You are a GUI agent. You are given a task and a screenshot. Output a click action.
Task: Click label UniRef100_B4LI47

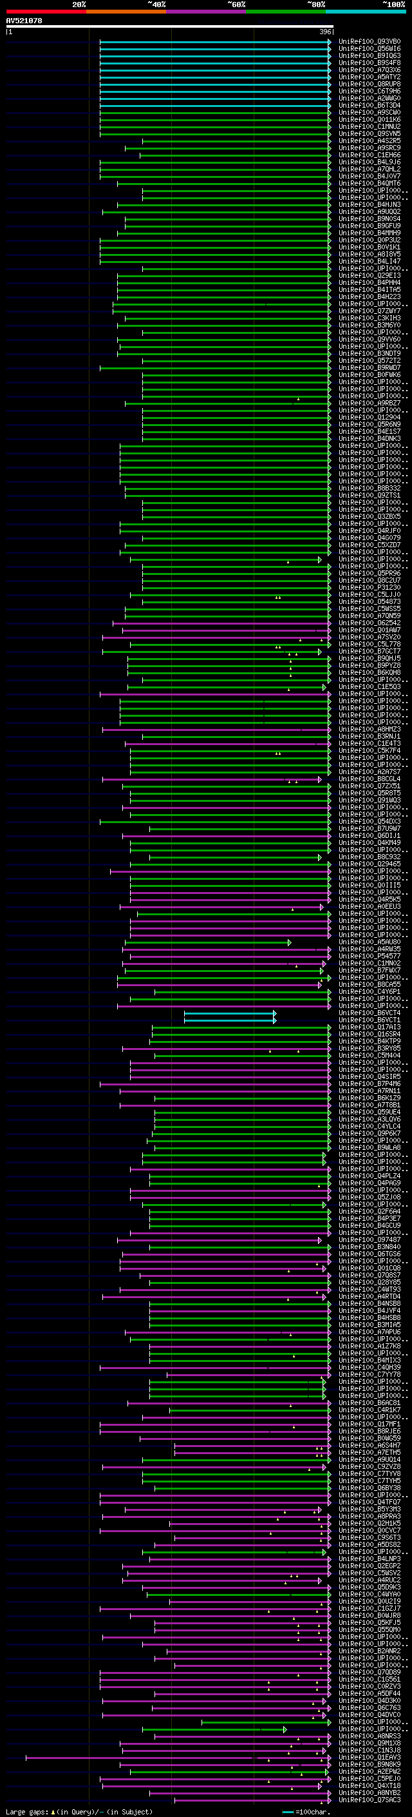[x=369, y=261]
